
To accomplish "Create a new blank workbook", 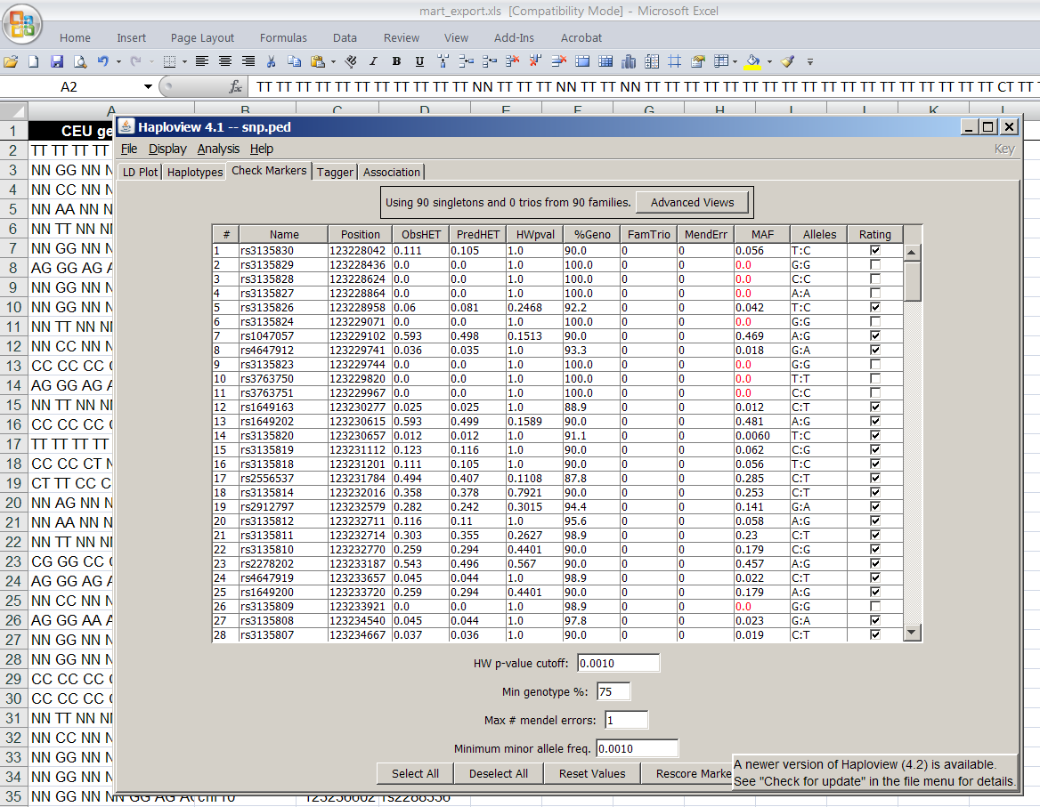I will tap(33, 61).
